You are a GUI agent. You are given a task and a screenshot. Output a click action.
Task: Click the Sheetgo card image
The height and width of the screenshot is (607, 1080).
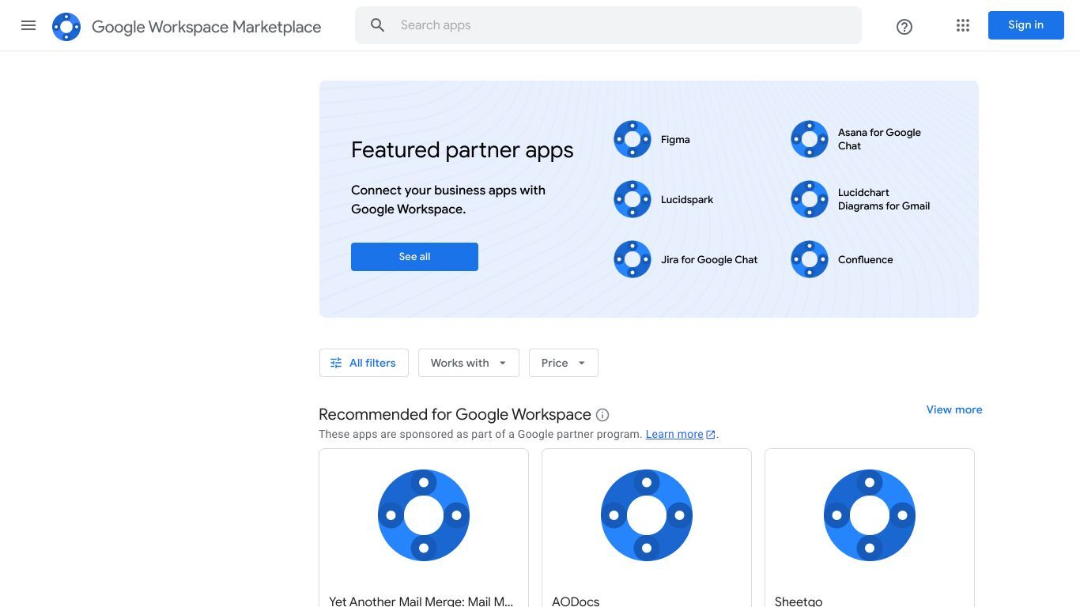(870, 515)
